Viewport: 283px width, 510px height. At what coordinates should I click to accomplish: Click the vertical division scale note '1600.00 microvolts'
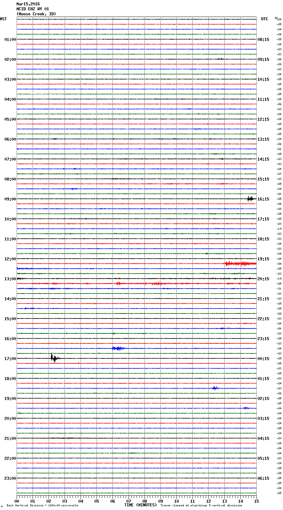click(x=63, y=505)
